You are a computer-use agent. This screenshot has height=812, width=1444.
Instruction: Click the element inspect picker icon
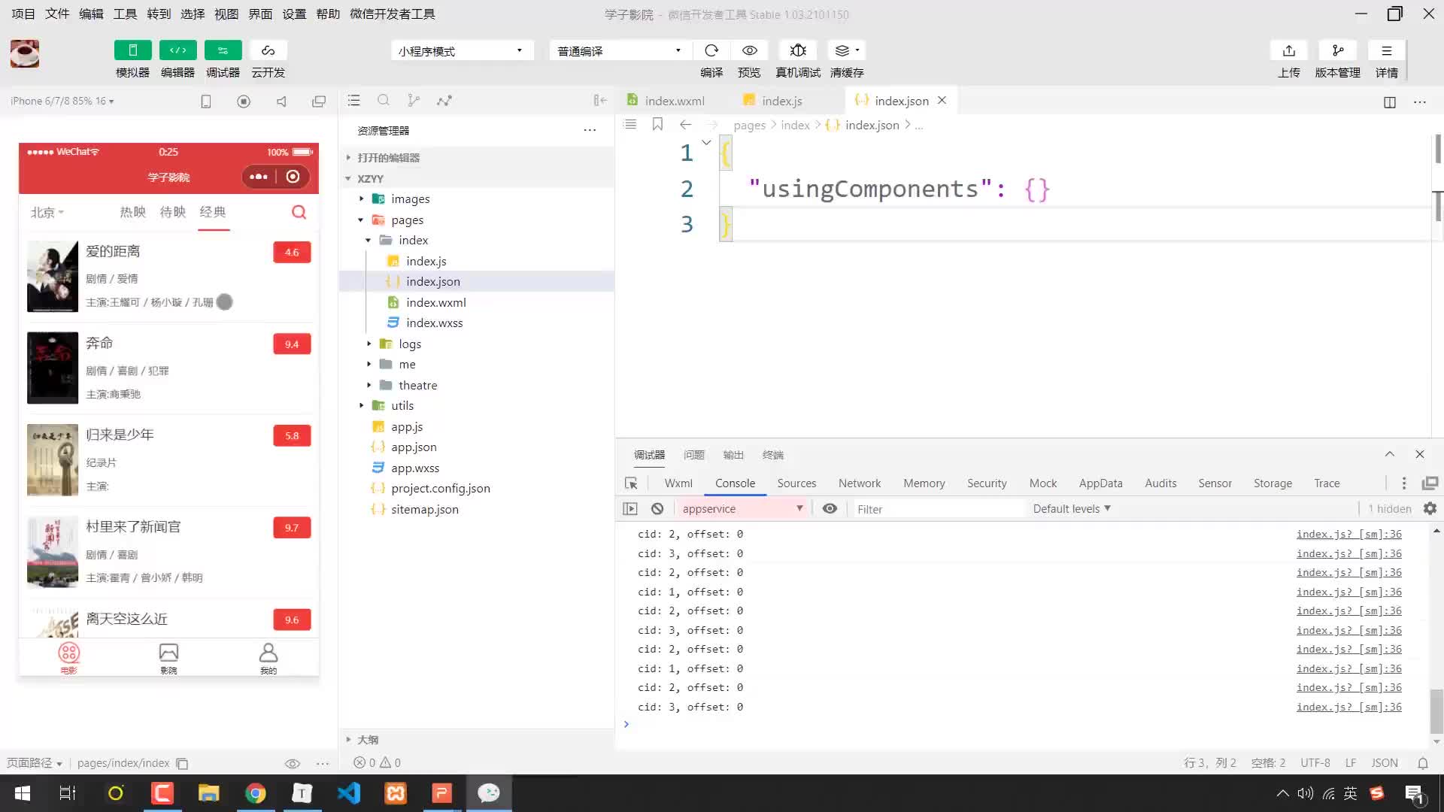click(x=631, y=483)
